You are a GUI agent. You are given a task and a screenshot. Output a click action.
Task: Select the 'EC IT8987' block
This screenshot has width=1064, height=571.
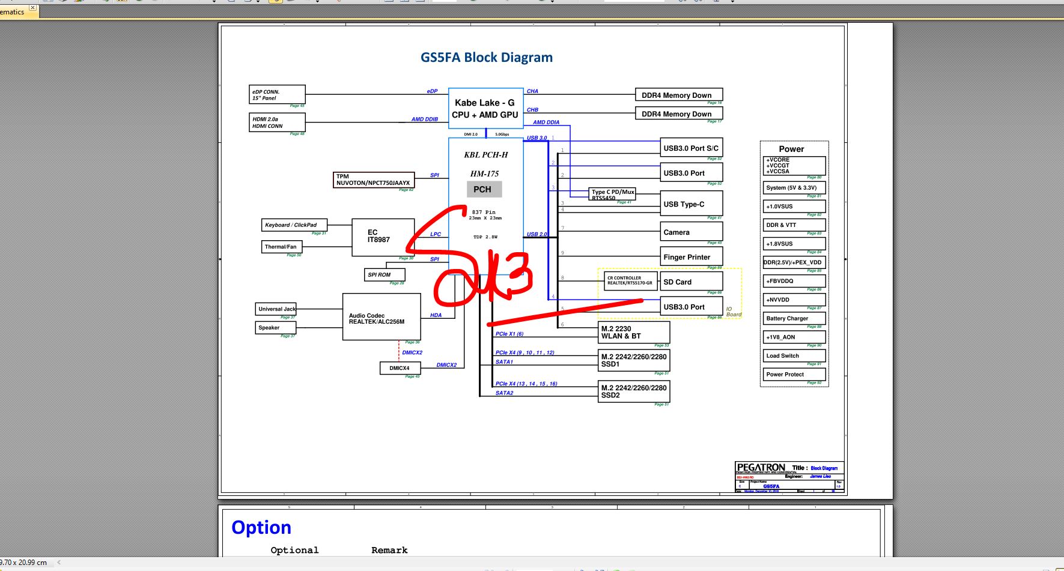[383, 237]
